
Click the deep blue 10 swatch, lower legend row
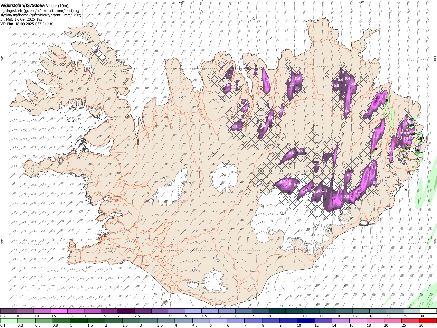(306, 320)
